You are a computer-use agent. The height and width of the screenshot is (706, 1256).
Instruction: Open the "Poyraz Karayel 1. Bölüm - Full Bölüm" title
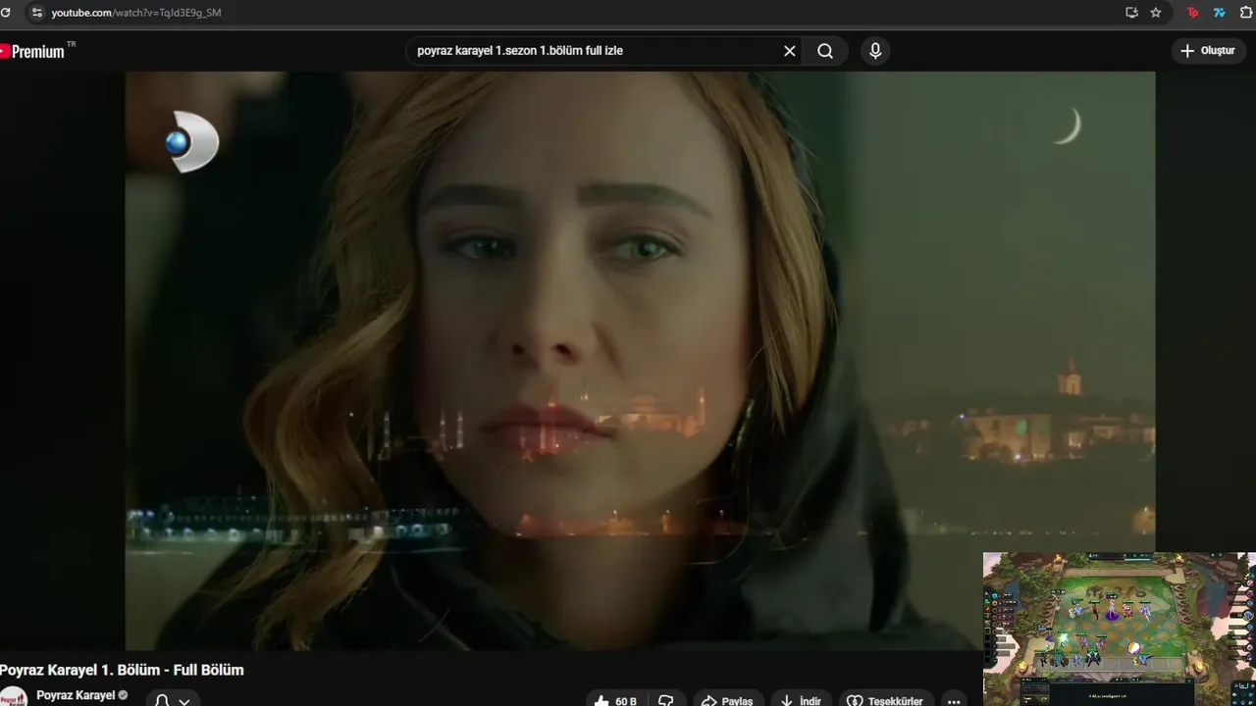[x=122, y=670]
